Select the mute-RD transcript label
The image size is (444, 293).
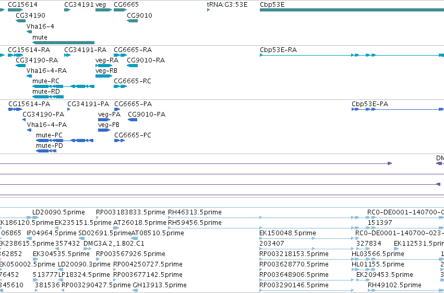[46, 92]
